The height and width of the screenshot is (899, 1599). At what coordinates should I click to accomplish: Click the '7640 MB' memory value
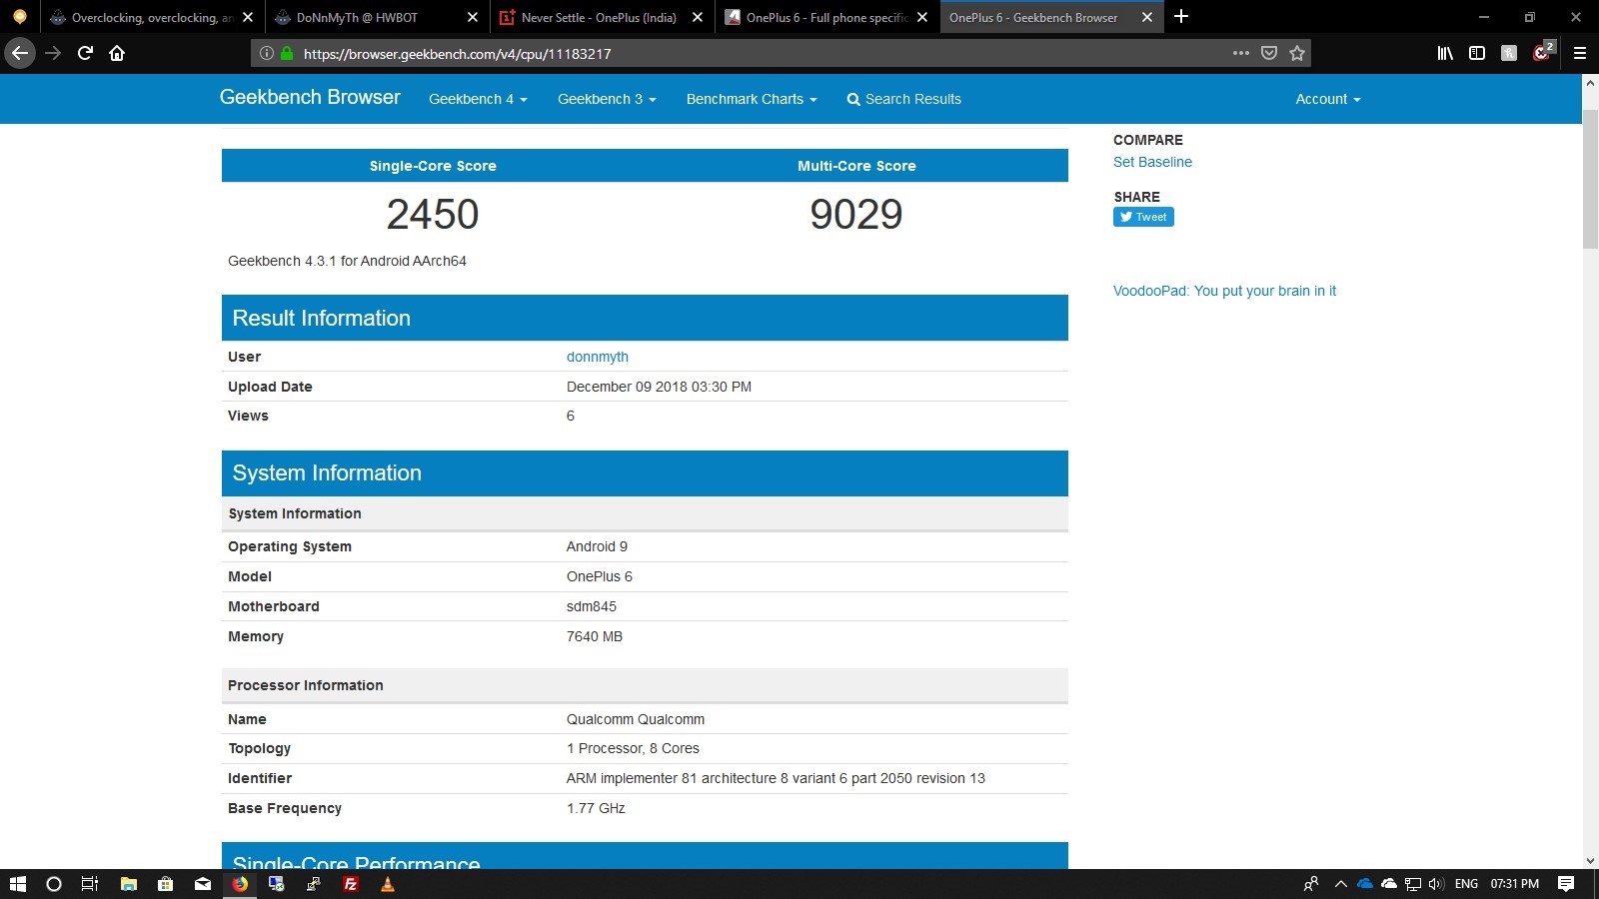[x=595, y=636]
